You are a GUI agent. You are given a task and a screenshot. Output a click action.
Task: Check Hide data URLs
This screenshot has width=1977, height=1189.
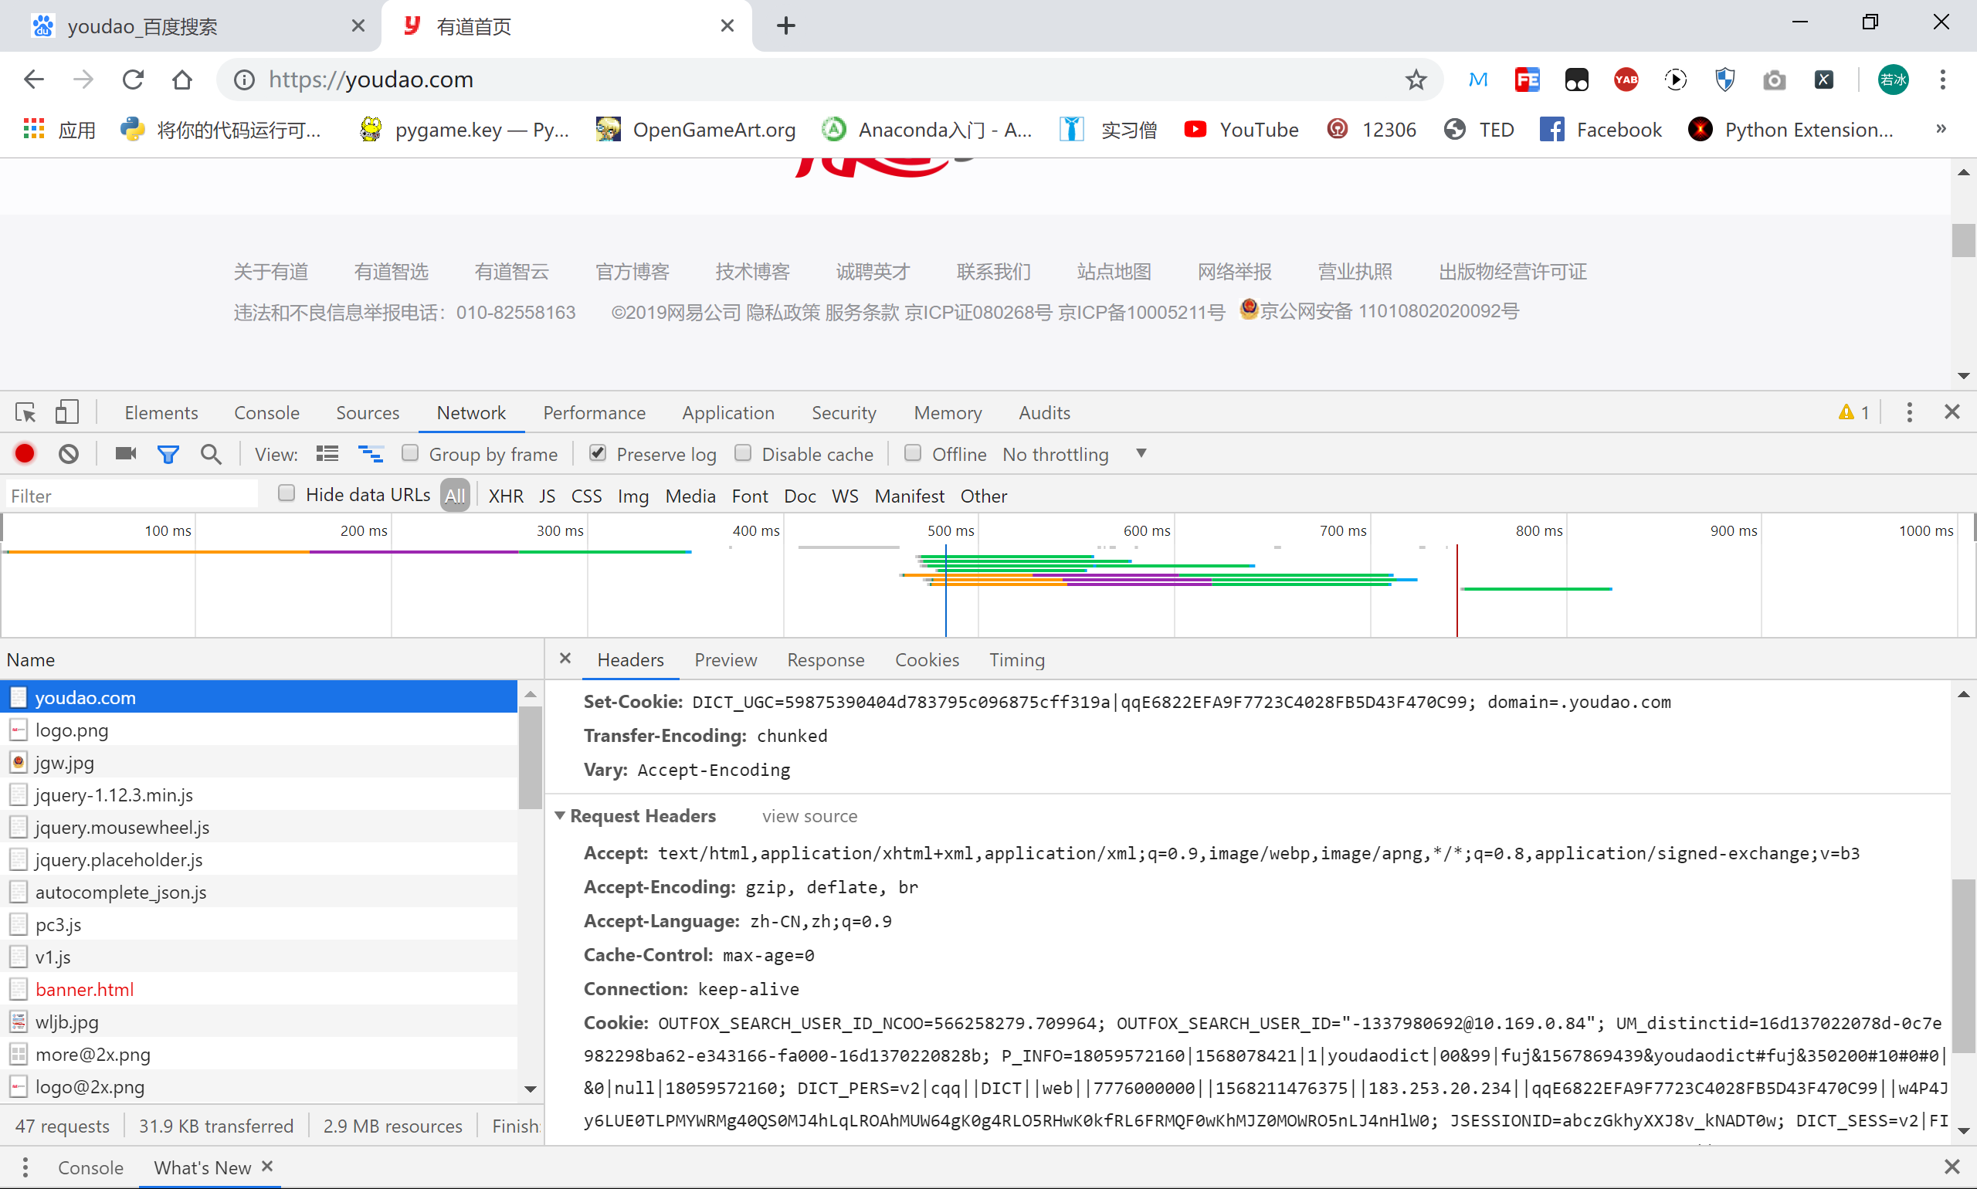286,493
